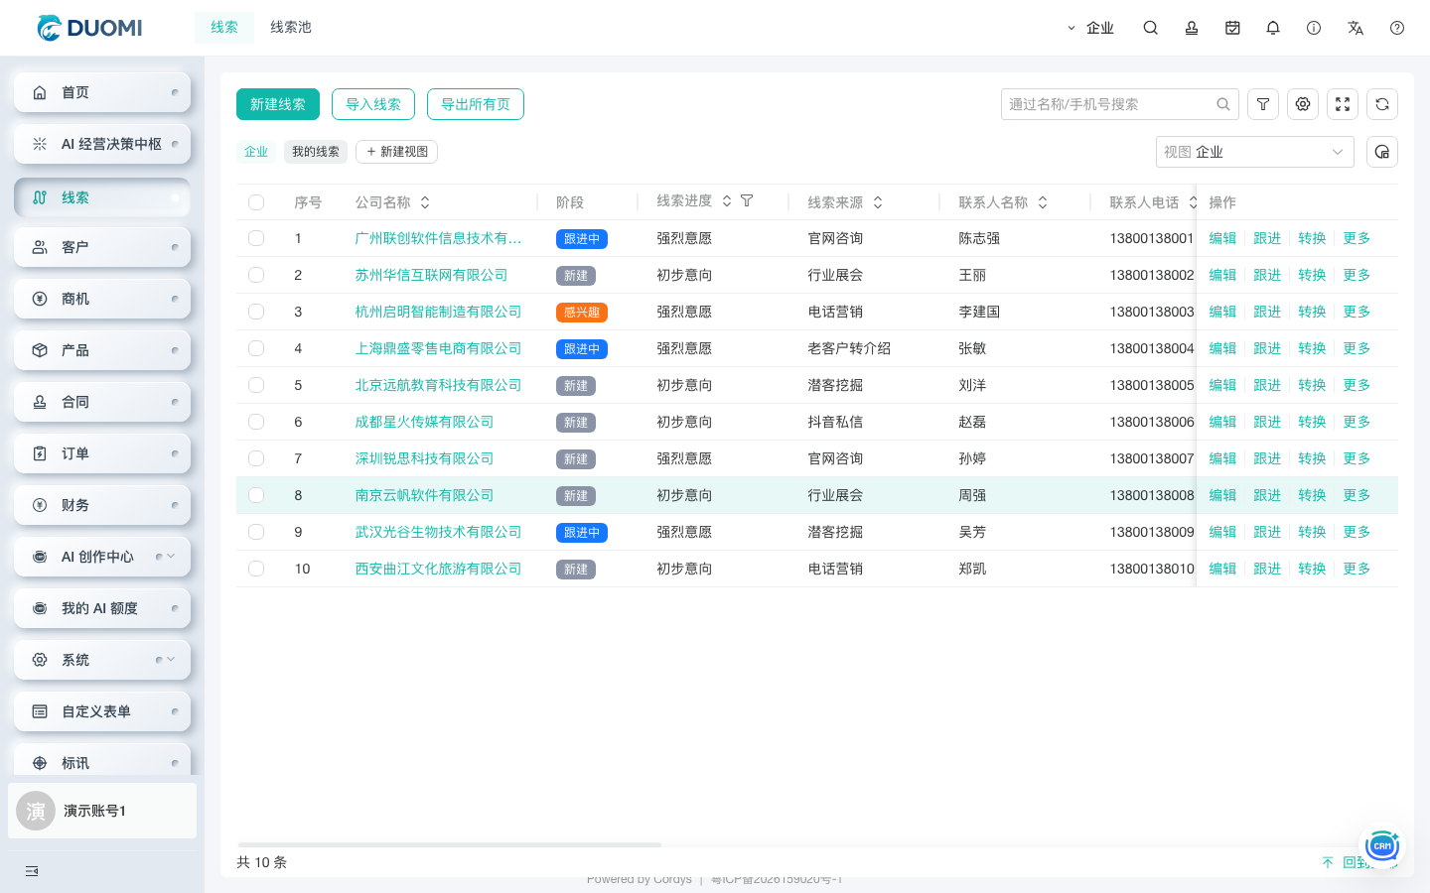1430x893 pixels.
Task: Open the user profile icon in header
Action: click(x=1192, y=28)
